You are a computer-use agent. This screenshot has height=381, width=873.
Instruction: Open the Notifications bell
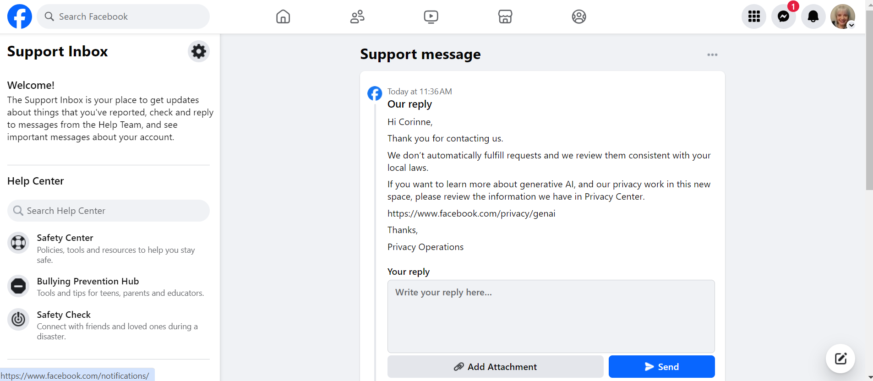click(813, 16)
